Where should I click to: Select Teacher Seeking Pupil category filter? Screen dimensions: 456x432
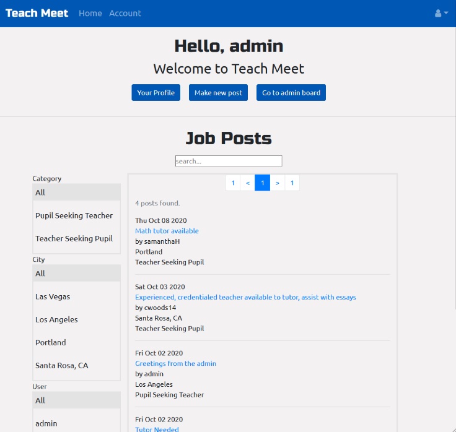point(74,238)
